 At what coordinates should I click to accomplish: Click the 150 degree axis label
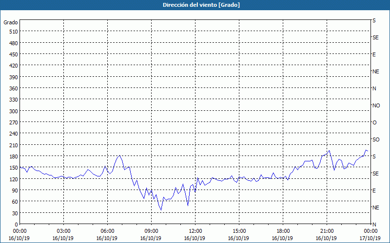(14, 168)
